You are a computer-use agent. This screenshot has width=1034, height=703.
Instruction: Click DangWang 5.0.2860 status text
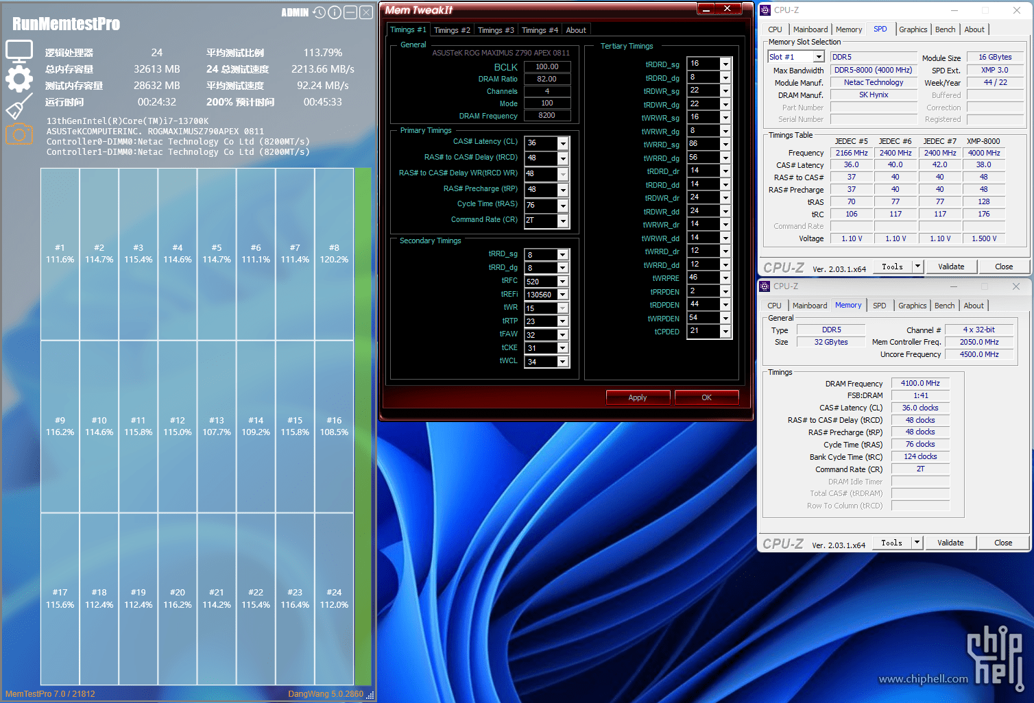[x=326, y=694]
